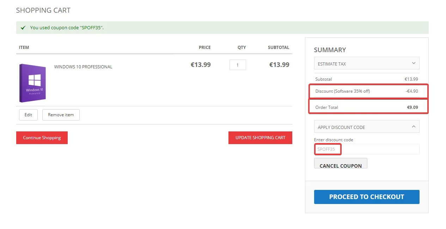The image size is (446, 229).
Task: Open the WINDOWS 10 PROFESSIONAL product link
Action: (83, 67)
